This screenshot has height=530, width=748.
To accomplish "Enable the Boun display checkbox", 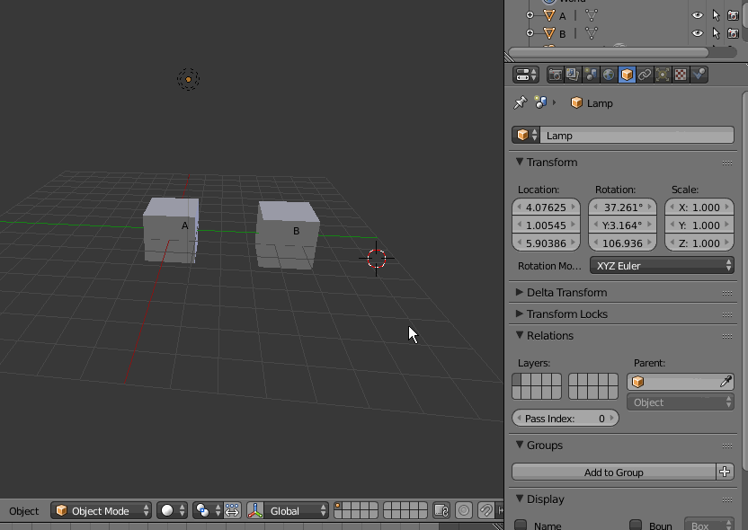I will coord(636,525).
